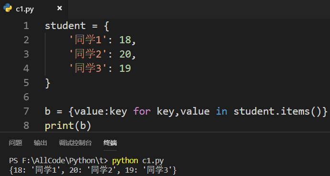330x176 pixels.
Task: Click line number 3 in the gutter
Action: click(x=26, y=54)
